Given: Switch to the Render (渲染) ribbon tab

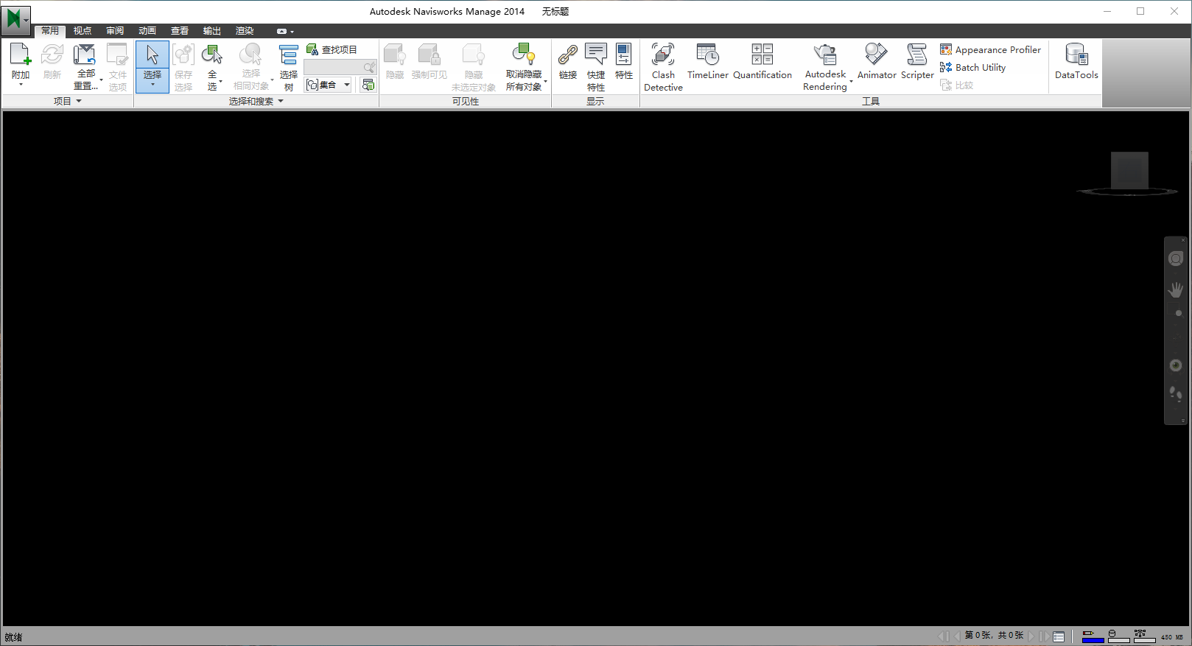Looking at the screenshot, I should pos(245,31).
